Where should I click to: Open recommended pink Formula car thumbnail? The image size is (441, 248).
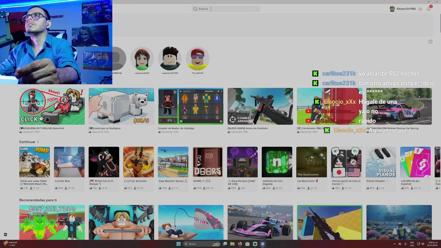tap(260, 223)
